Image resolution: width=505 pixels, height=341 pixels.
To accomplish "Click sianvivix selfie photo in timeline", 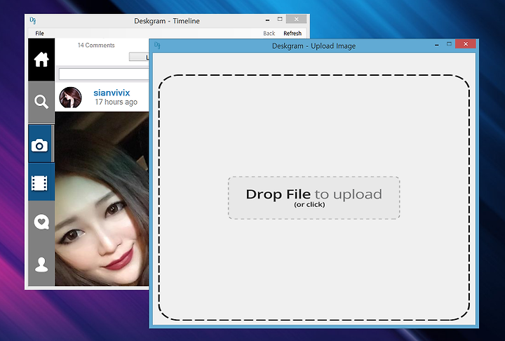I will 102,199.
